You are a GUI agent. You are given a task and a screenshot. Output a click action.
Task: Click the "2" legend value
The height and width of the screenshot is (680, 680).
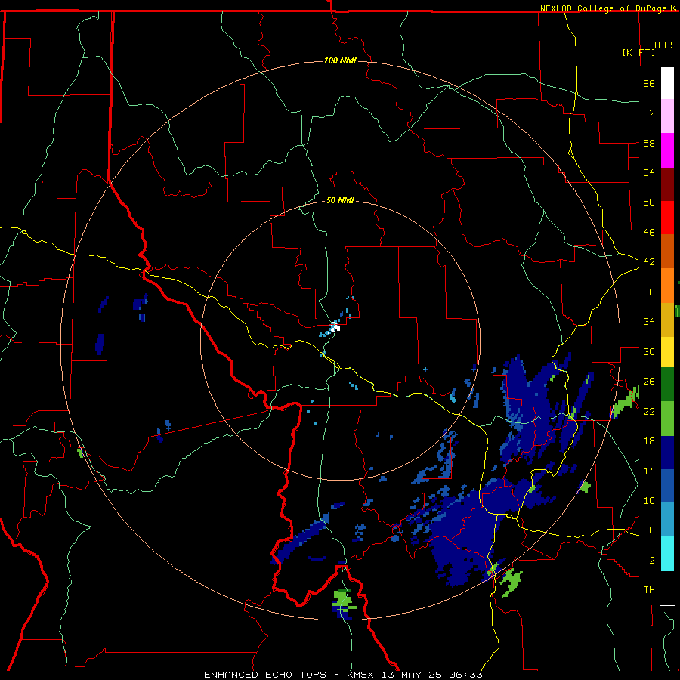tap(652, 561)
